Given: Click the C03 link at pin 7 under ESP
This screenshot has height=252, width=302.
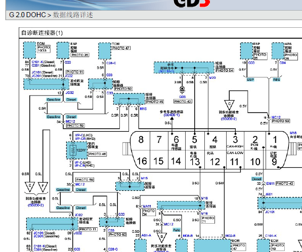Looking at the screenshot, I should click(x=68, y=62).
